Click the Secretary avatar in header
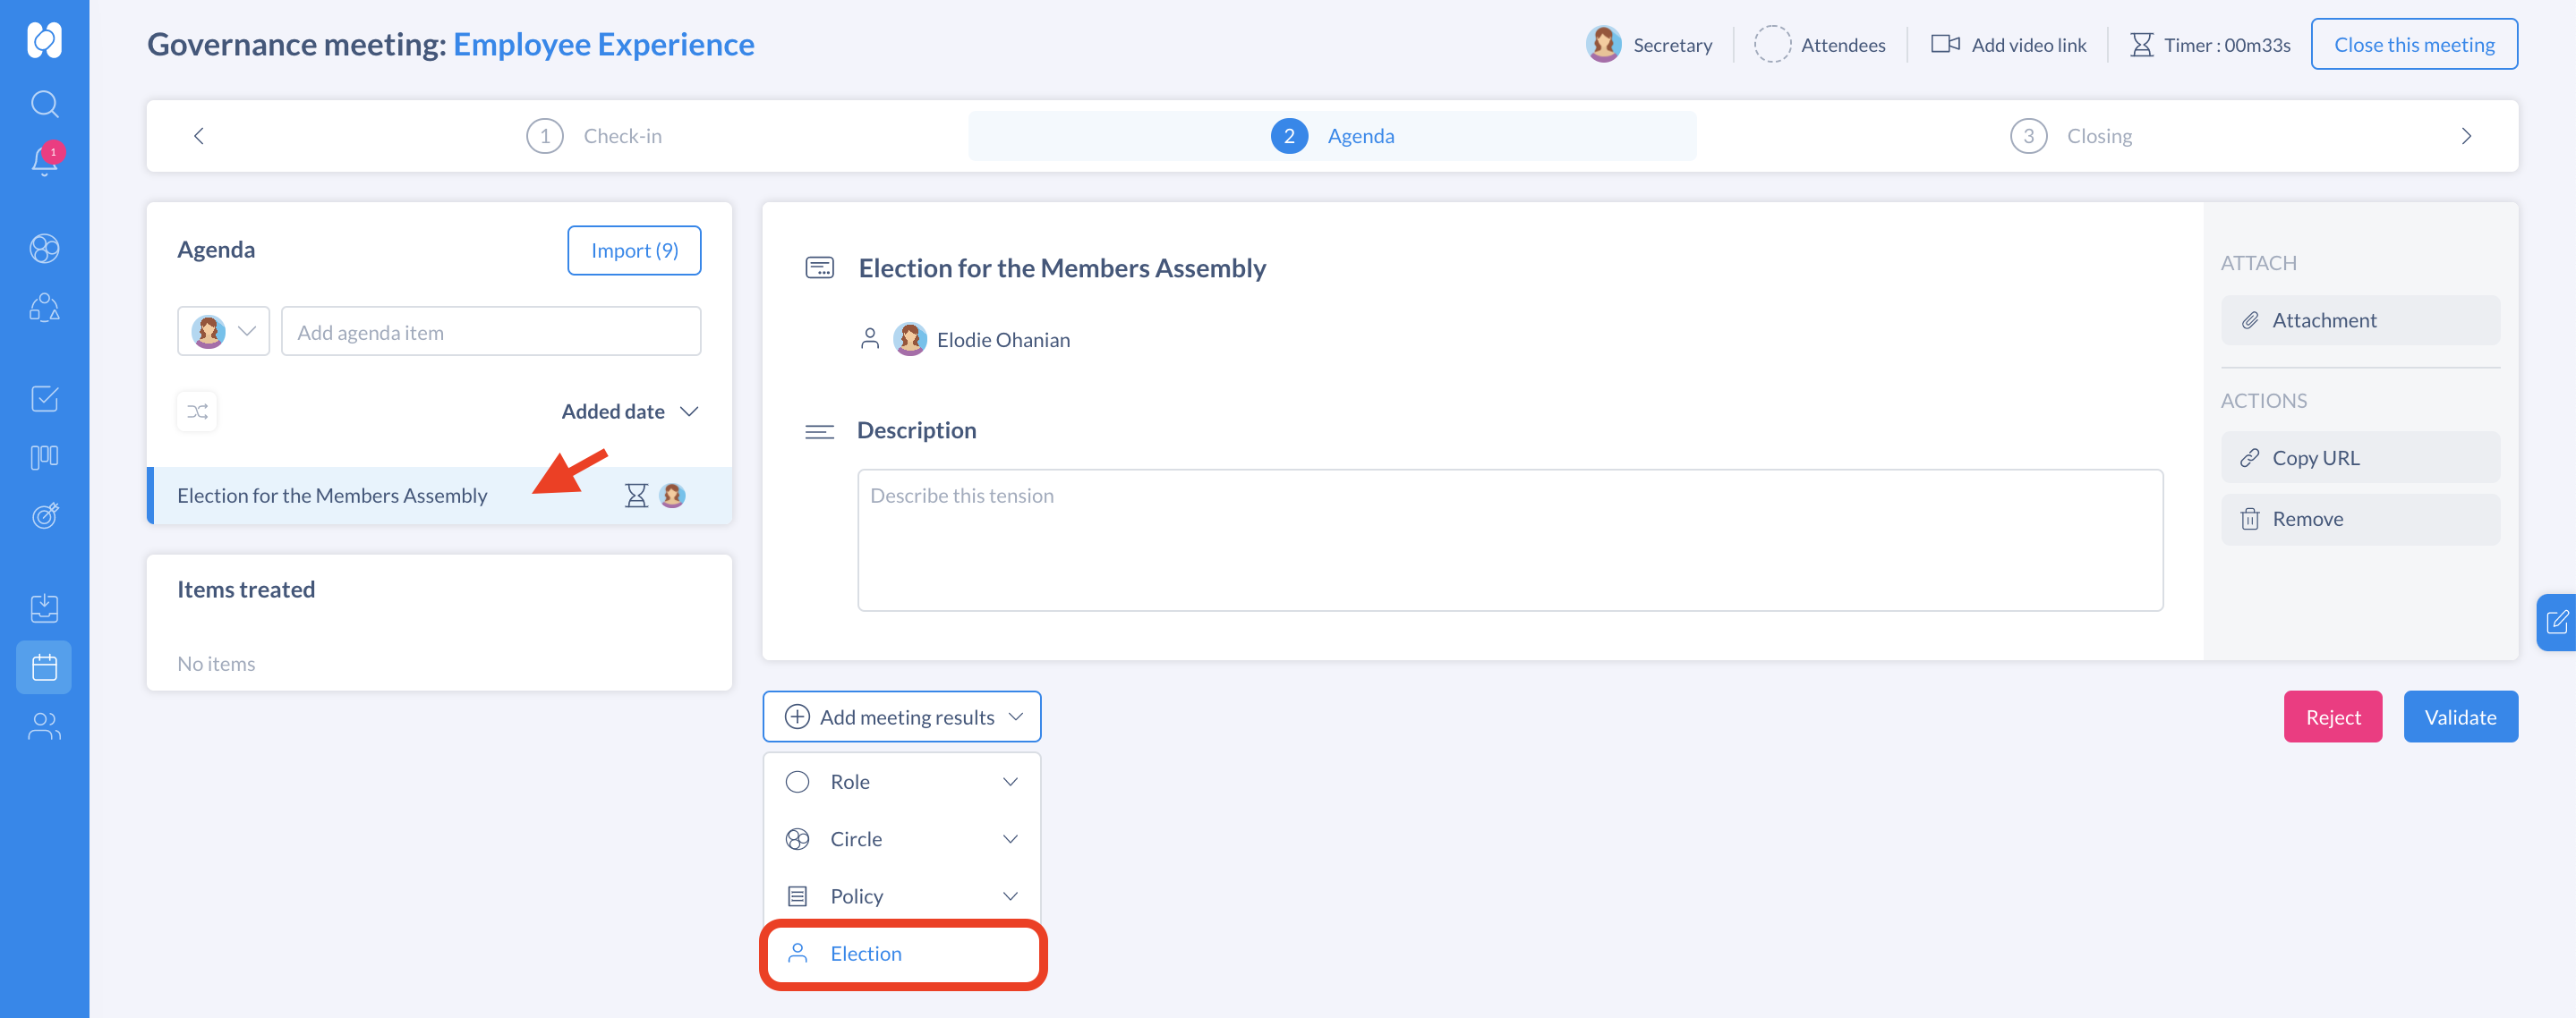 1603,44
